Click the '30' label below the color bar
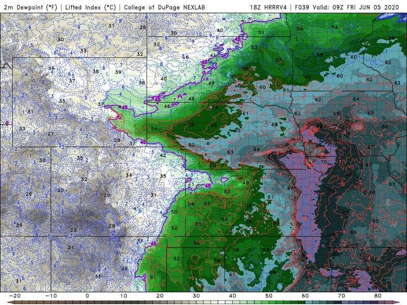407x305 pixels. tap(196, 296)
